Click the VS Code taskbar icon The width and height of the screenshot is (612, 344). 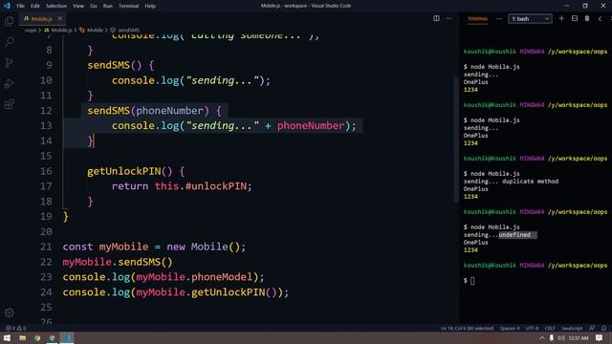[66, 337]
